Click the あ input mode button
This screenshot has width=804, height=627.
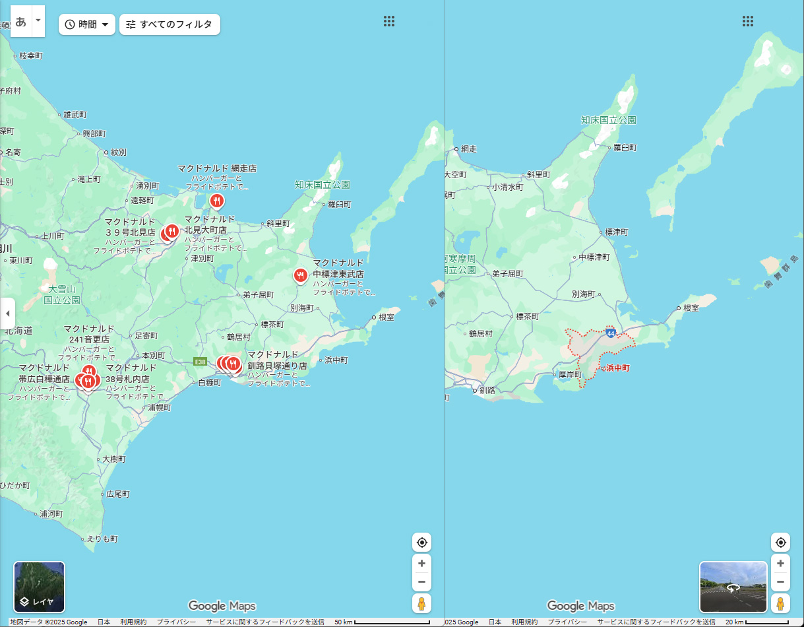(21, 21)
